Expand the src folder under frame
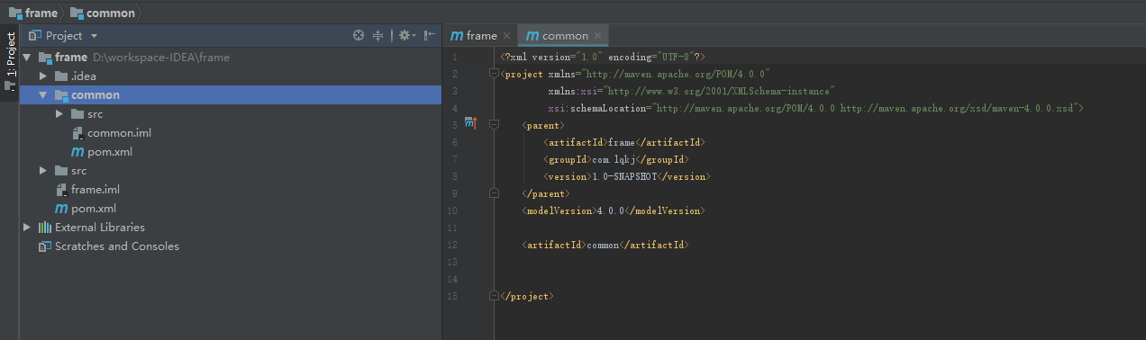Viewport: 1146px width, 340px height. (x=43, y=171)
